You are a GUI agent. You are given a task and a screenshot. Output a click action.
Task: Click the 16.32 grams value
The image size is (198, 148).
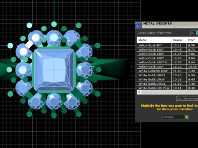click(x=177, y=67)
